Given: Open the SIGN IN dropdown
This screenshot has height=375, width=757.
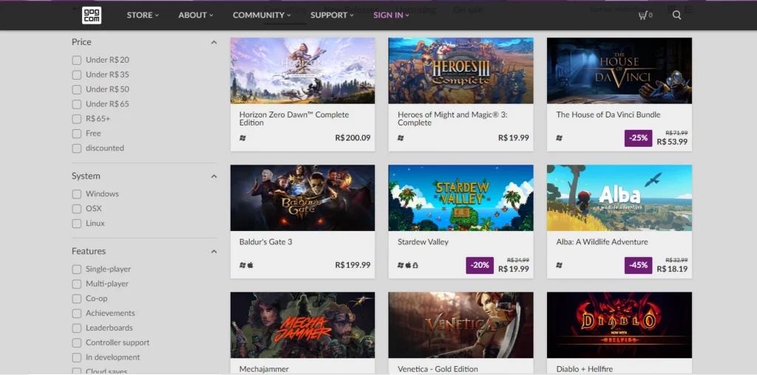Looking at the screenshot, I should [391, 15].
